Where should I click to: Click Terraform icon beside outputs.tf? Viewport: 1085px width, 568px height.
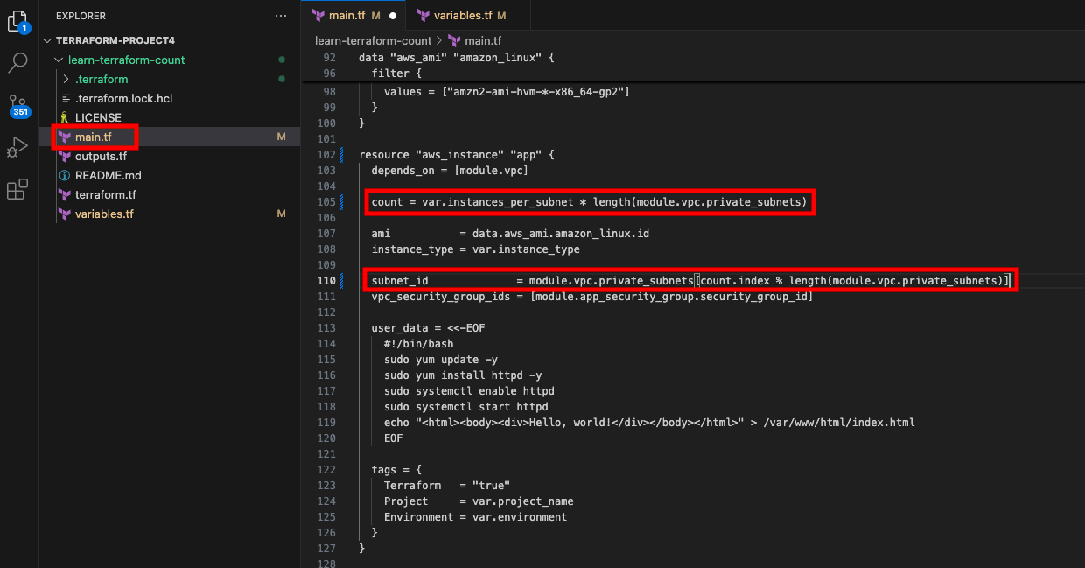click(x=64, y=157)
